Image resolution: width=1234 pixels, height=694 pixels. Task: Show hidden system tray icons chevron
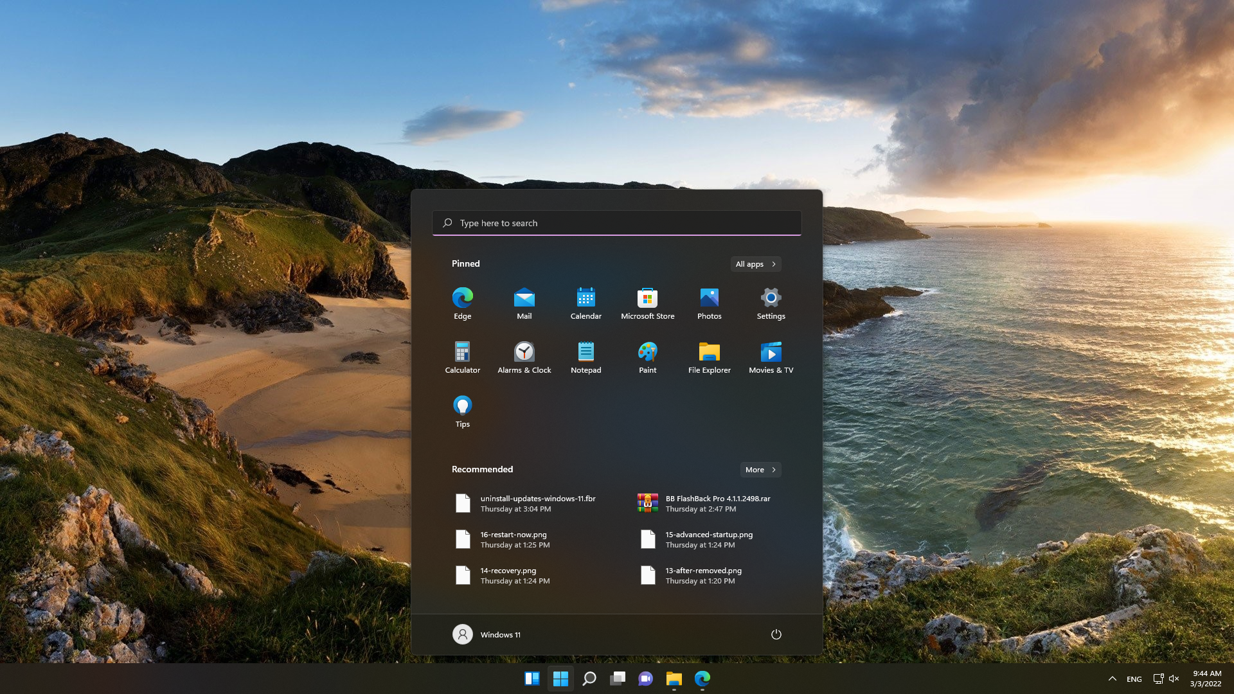1112,679
